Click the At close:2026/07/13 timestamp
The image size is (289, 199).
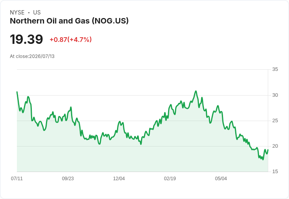[x=32, y=56]
